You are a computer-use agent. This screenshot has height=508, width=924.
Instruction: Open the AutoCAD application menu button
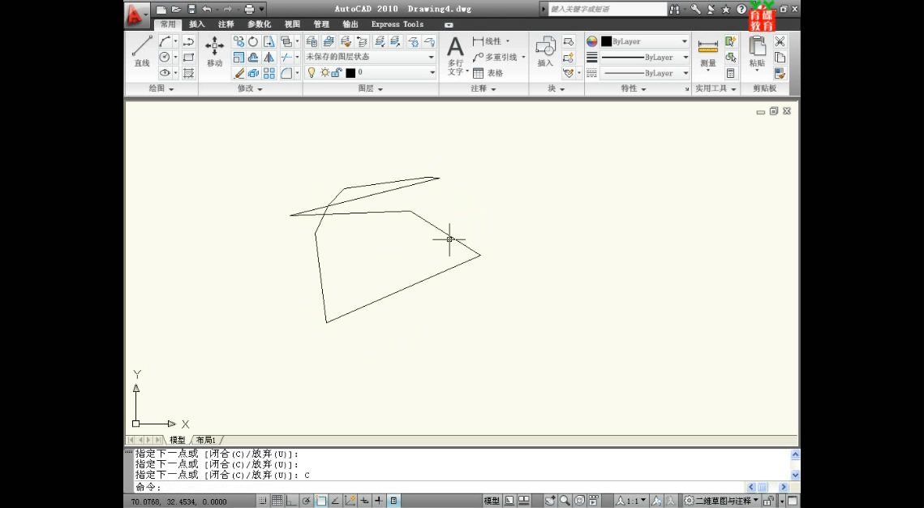[x=137, y=14]
